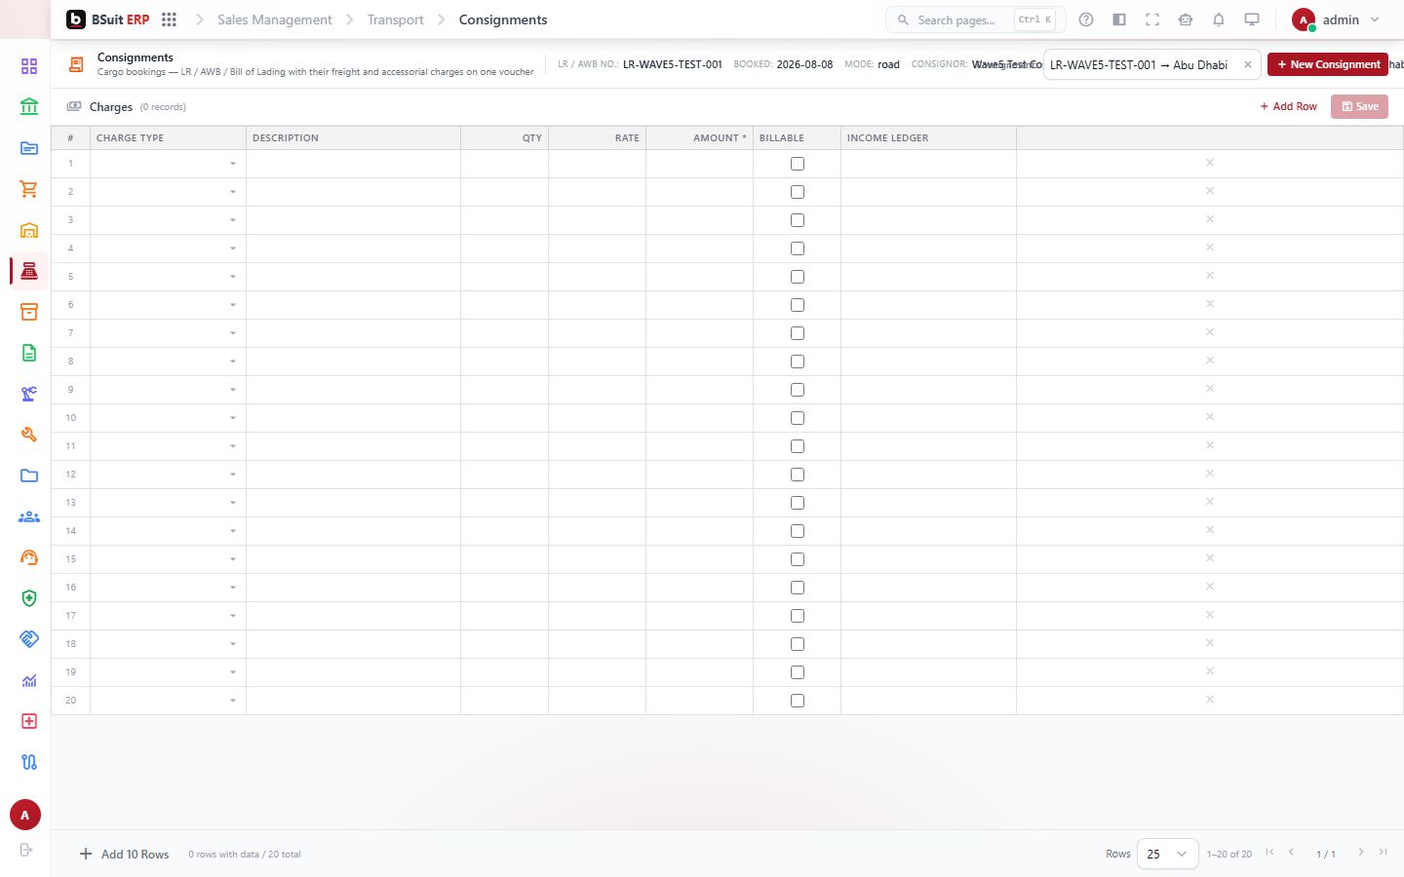Tick the Billable checkbox in row 4
This screenshot has width=1404, height=877.
pyautogui.click(x=798, y=248)
